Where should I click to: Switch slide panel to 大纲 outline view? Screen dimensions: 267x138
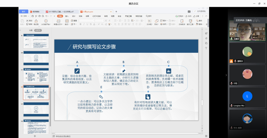tap(31, 30)
